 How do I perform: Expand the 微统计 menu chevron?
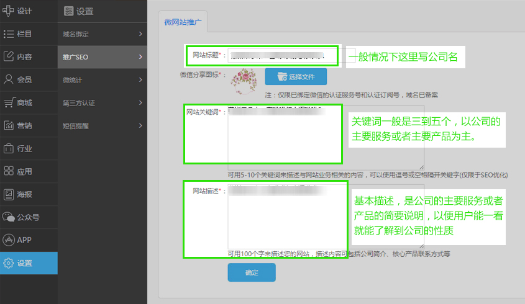point(140,79)
